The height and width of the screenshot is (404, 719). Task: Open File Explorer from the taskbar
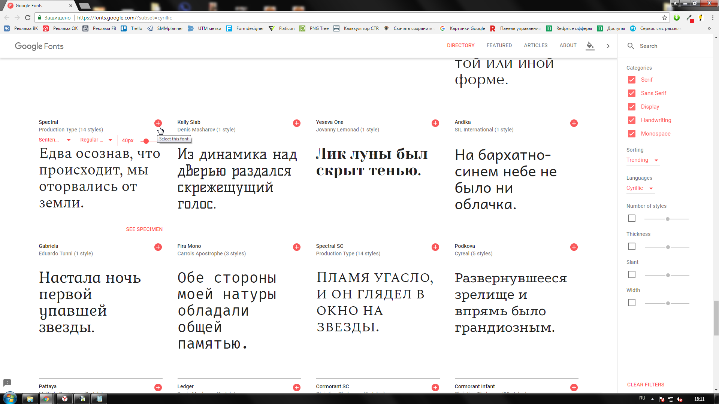[x=30, y=399]
